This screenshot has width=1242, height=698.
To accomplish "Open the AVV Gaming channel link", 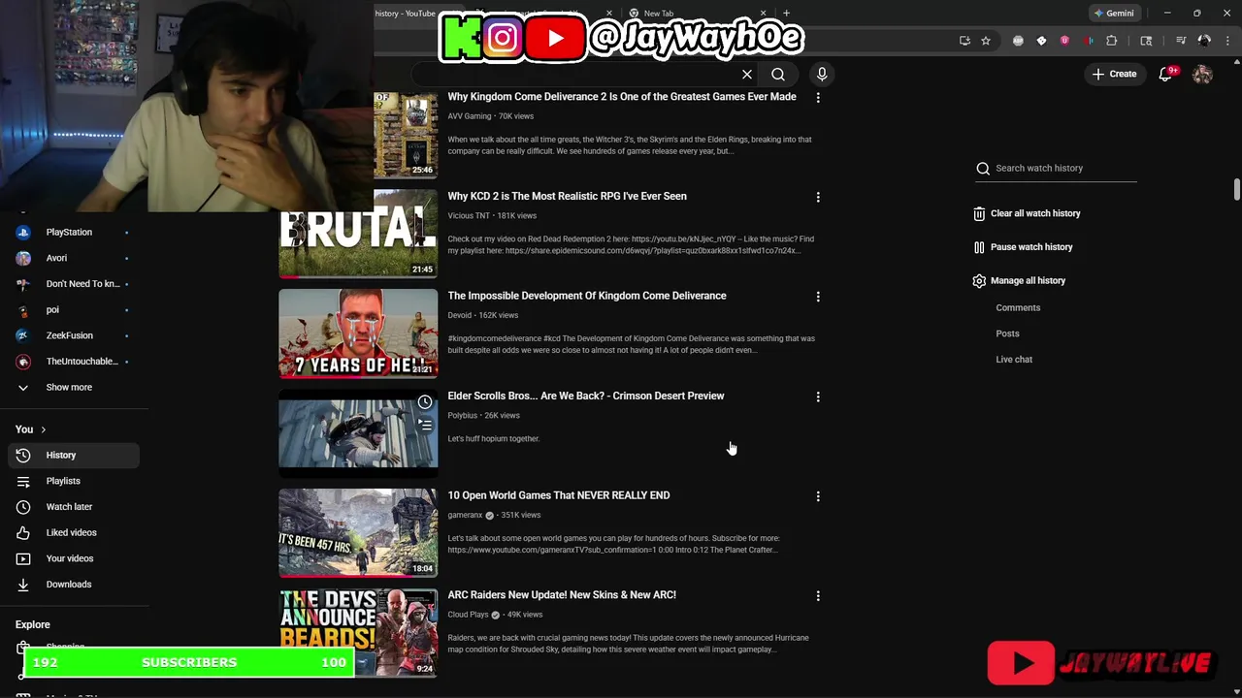I will 470,116.
